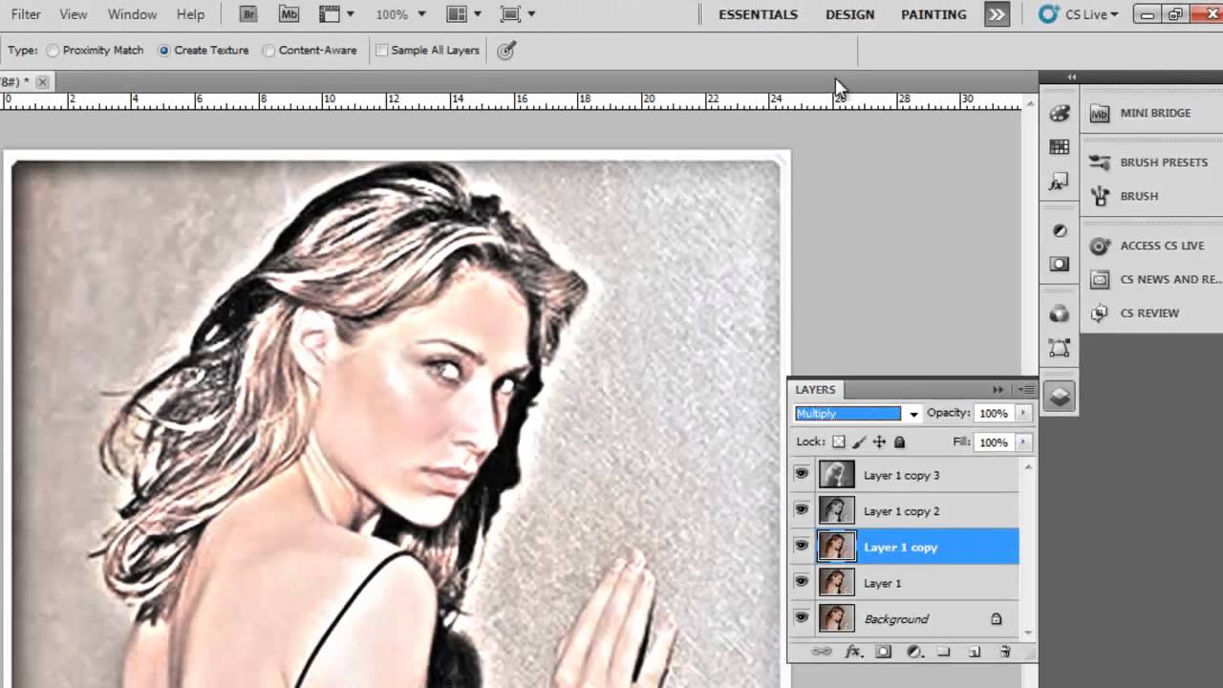Toggle lock all padlock icon
Image resolution: width=1223 pixels, height=688 pixels.
[899, 442]
